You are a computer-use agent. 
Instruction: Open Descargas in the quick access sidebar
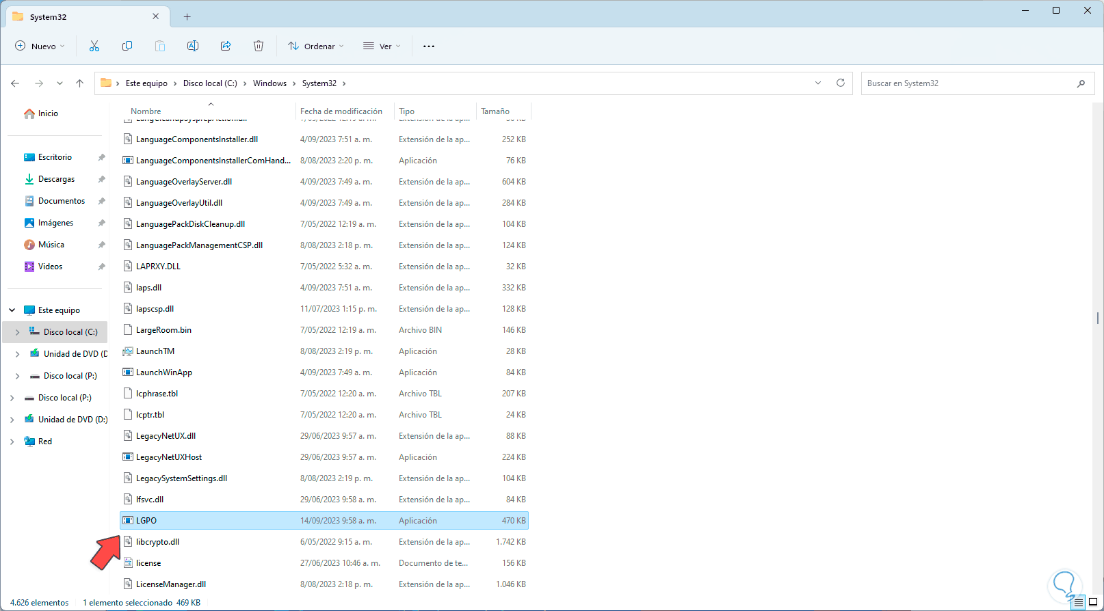coord(56,179)
